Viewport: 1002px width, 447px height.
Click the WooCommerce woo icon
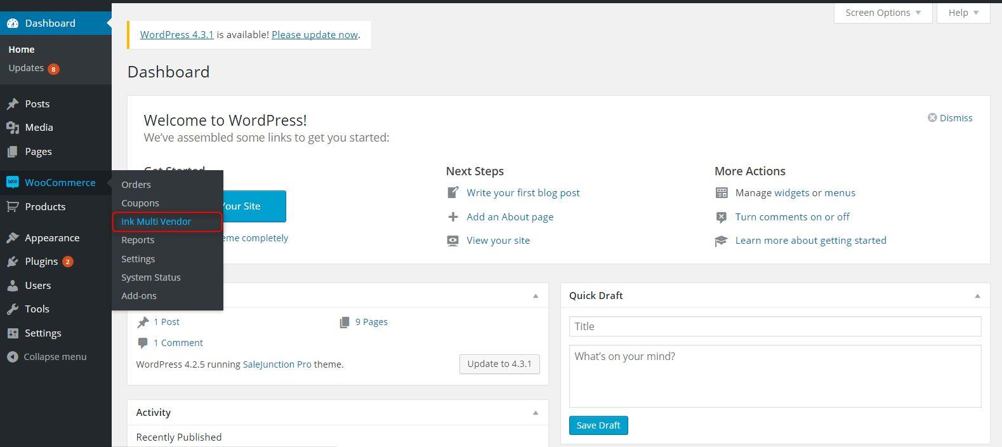click(x=13, y=183)
